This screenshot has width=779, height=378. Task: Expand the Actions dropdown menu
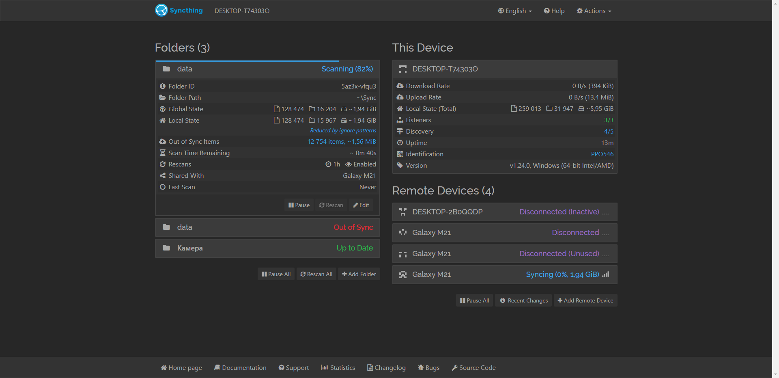(594, 11)
